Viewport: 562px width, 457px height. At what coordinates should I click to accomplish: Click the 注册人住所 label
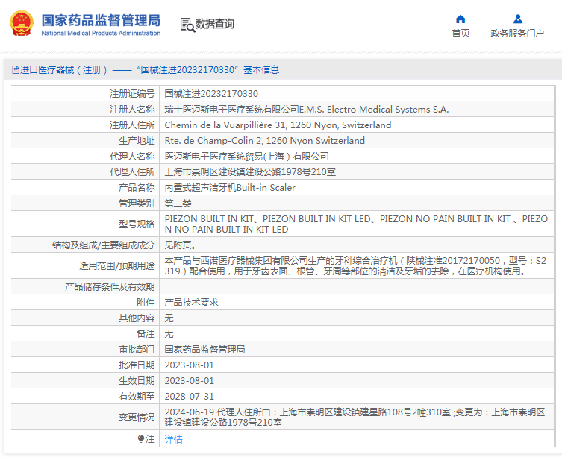point(132,125)
